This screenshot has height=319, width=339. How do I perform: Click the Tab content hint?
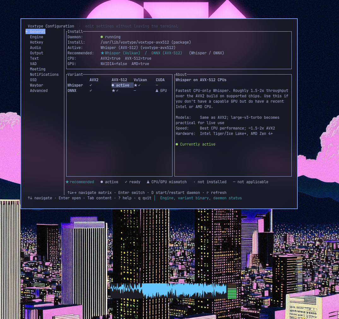click(99, 198)
